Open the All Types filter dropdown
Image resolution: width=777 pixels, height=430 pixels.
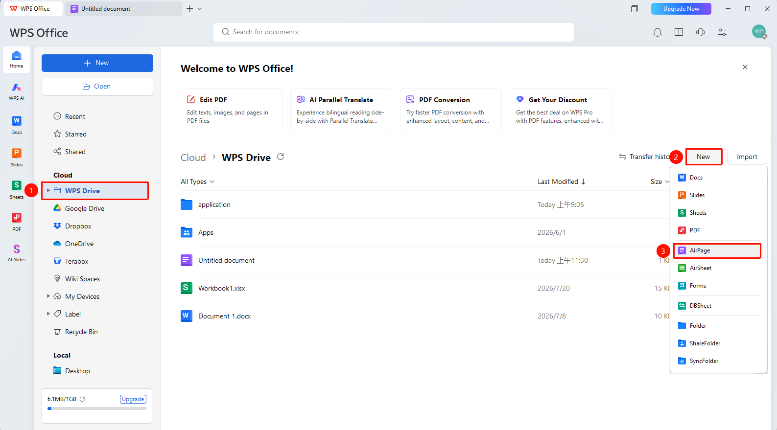click(x=198, y=181)
